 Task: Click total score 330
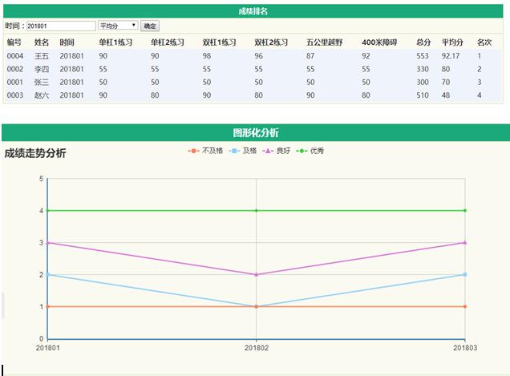point(423,69)
